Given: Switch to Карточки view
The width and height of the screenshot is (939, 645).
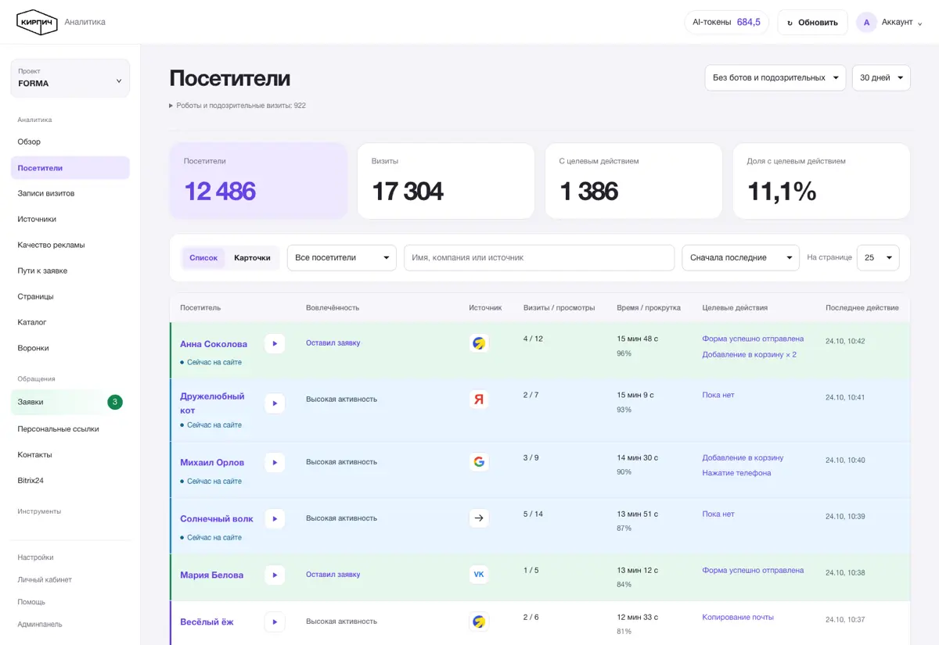Looking at the screenshot, I should pos(252,258).
